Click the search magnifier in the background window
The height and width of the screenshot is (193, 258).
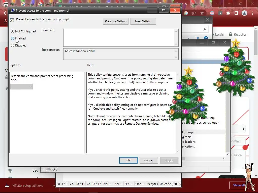205,29
